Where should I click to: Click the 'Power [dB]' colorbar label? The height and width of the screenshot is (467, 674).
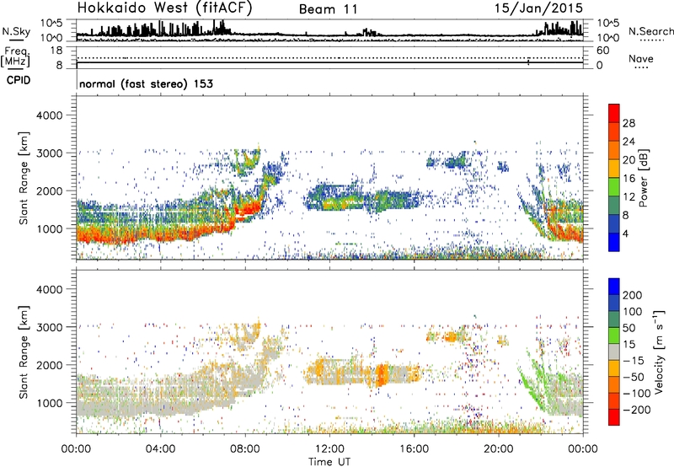(644, 178)
